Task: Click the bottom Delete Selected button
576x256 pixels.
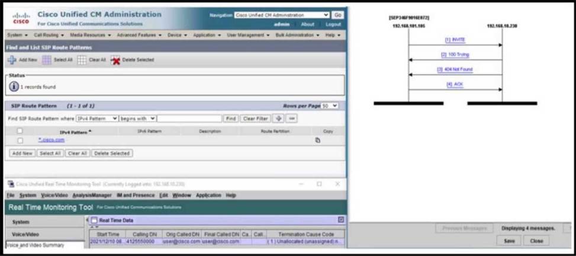Action: [x=112, y=153]
